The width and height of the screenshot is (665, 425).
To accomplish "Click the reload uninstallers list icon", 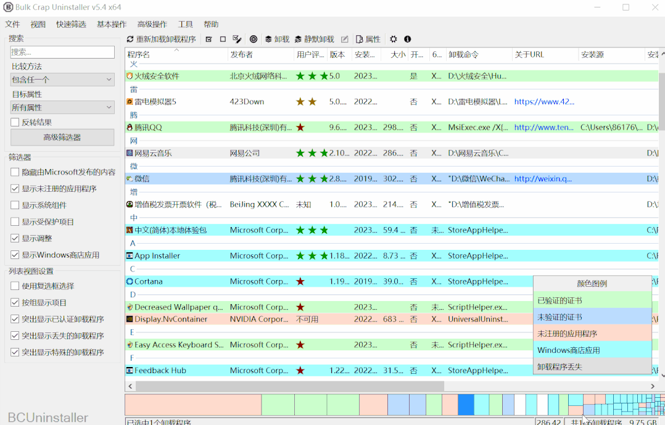I will (x=130, y=39).
